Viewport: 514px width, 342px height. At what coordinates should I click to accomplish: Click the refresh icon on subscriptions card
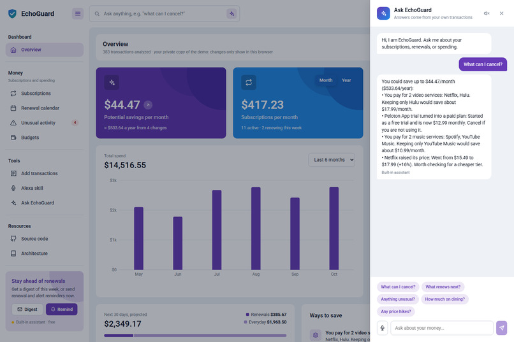(x=249, y=82)
